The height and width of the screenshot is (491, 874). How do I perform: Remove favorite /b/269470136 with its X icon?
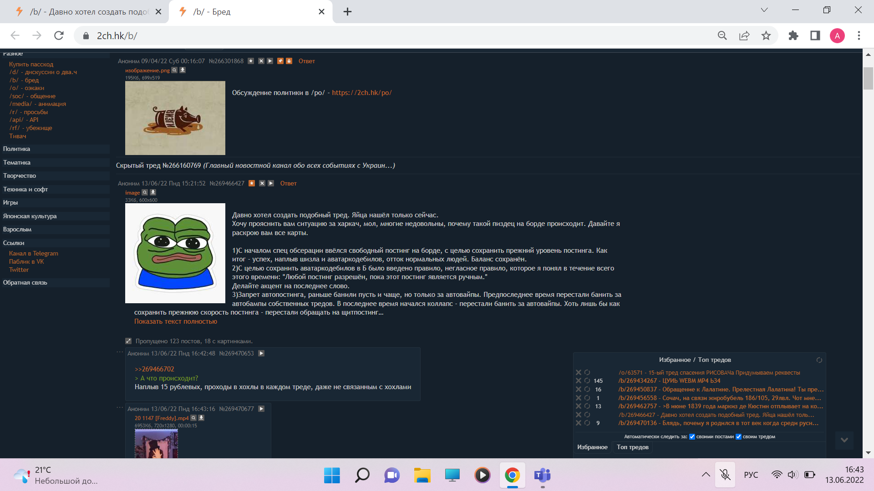click(579, 423)
